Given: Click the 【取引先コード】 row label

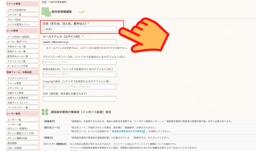Looking at the screenshot, I should pos(52,128).
